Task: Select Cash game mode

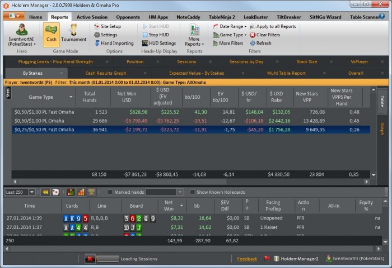Action: 52,35
